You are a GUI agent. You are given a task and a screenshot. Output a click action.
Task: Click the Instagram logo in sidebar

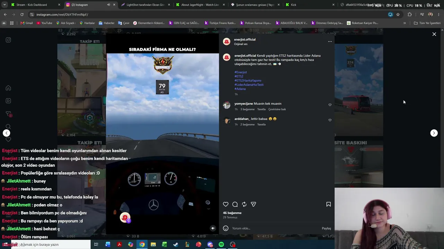pos(8,40)
